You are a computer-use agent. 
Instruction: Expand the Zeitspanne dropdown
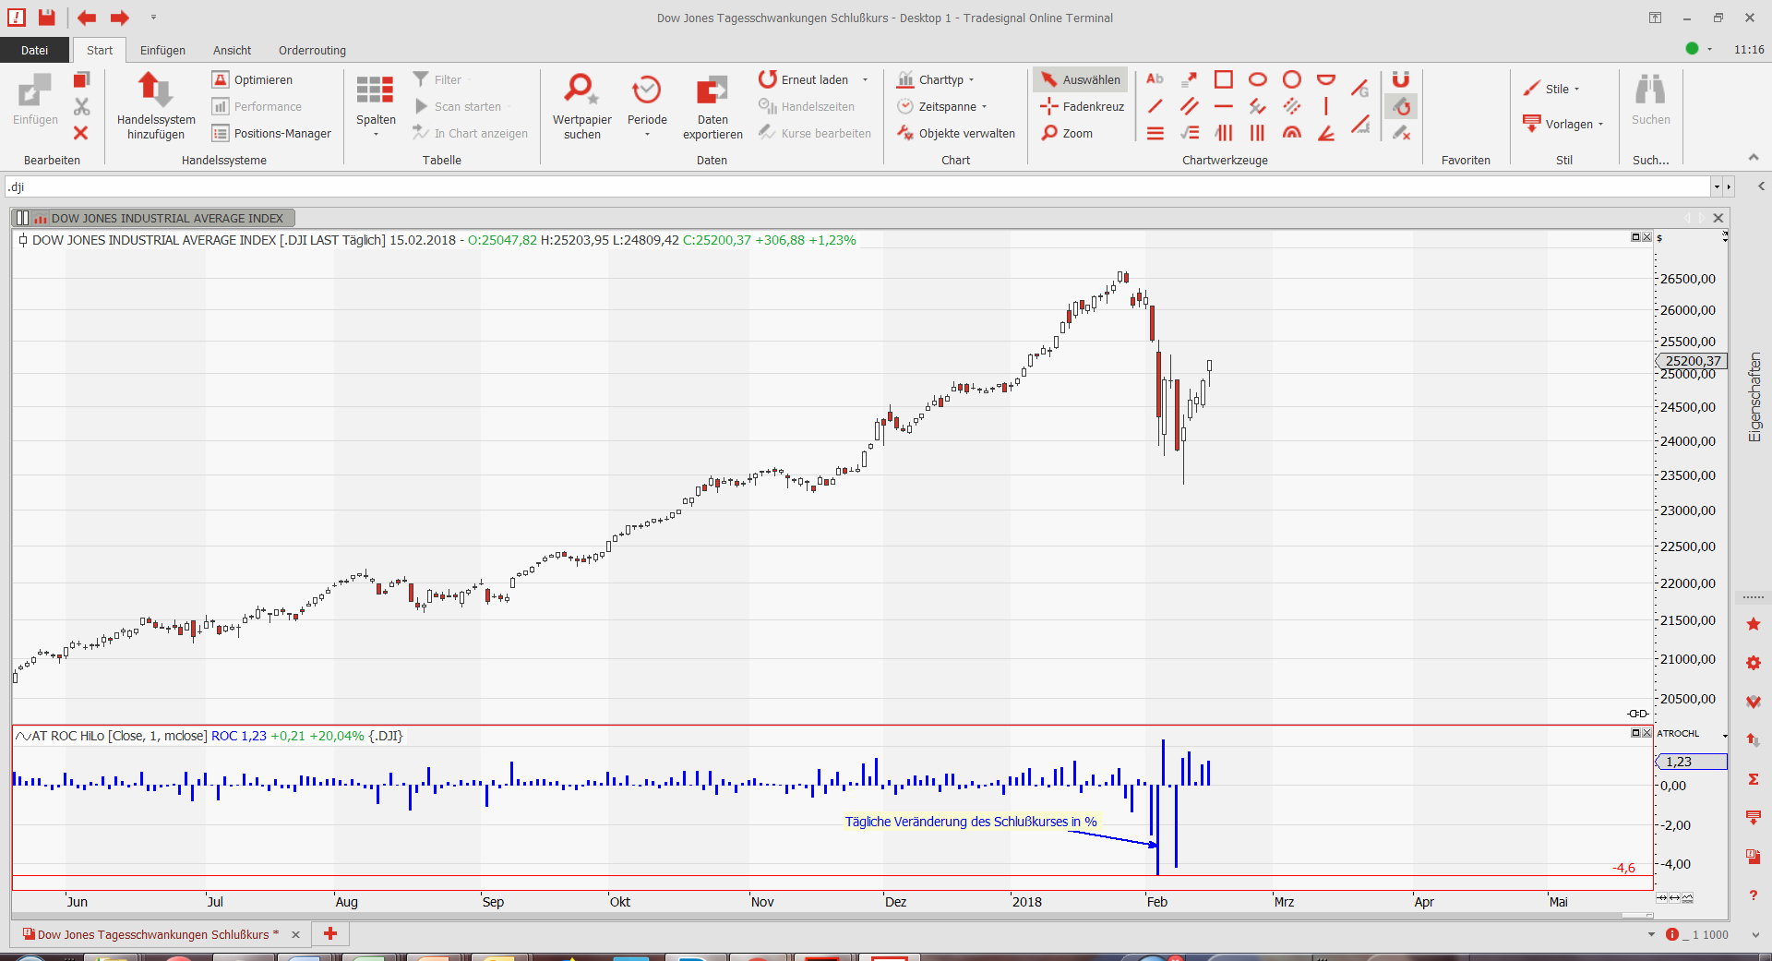pos(942,107)
